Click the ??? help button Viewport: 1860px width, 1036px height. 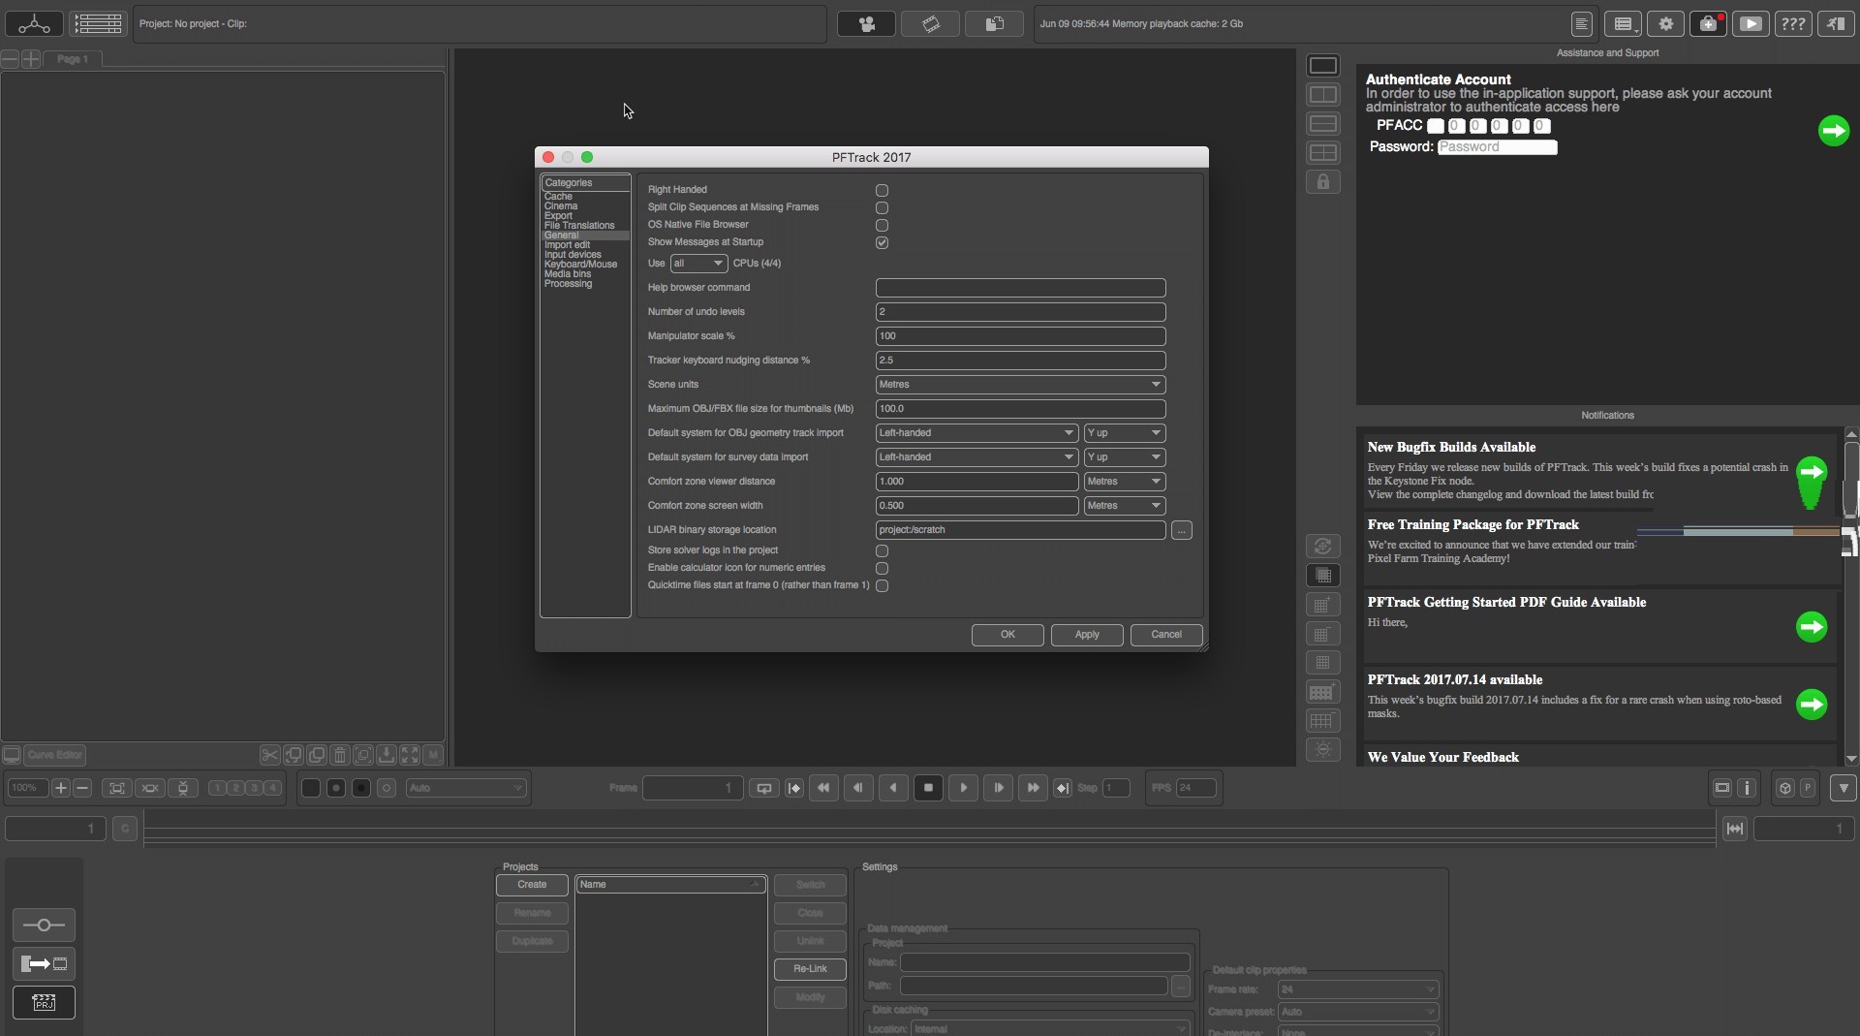tap(1793, 24)
